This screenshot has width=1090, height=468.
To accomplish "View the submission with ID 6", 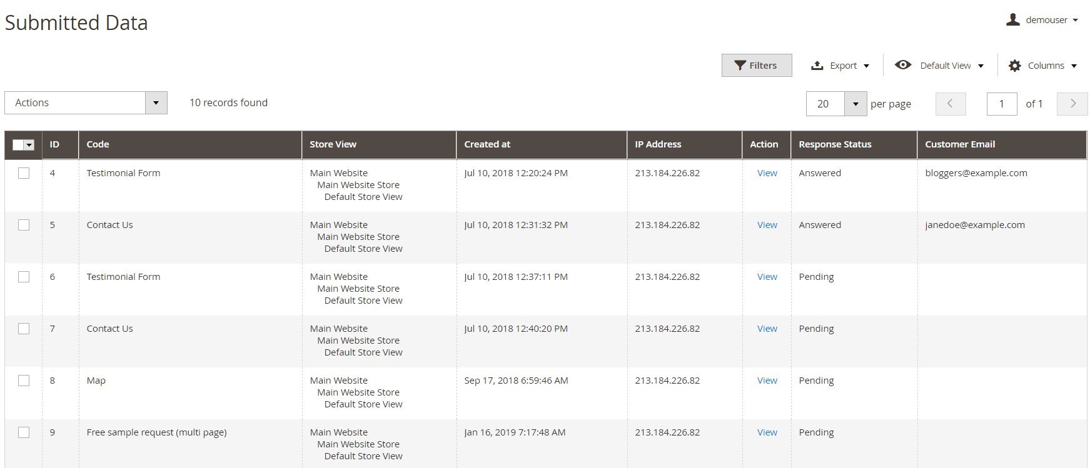I will click(x=767, y=277).
